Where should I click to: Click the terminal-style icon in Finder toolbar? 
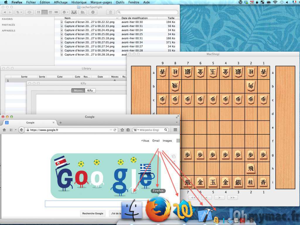pos(74,12)
